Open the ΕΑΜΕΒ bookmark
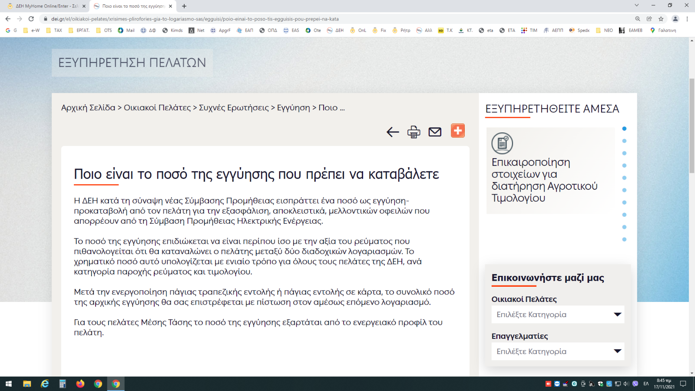Image resolution: width=695 pixels, height=391 pixels. pyautogui.click(x=631, y=30)
